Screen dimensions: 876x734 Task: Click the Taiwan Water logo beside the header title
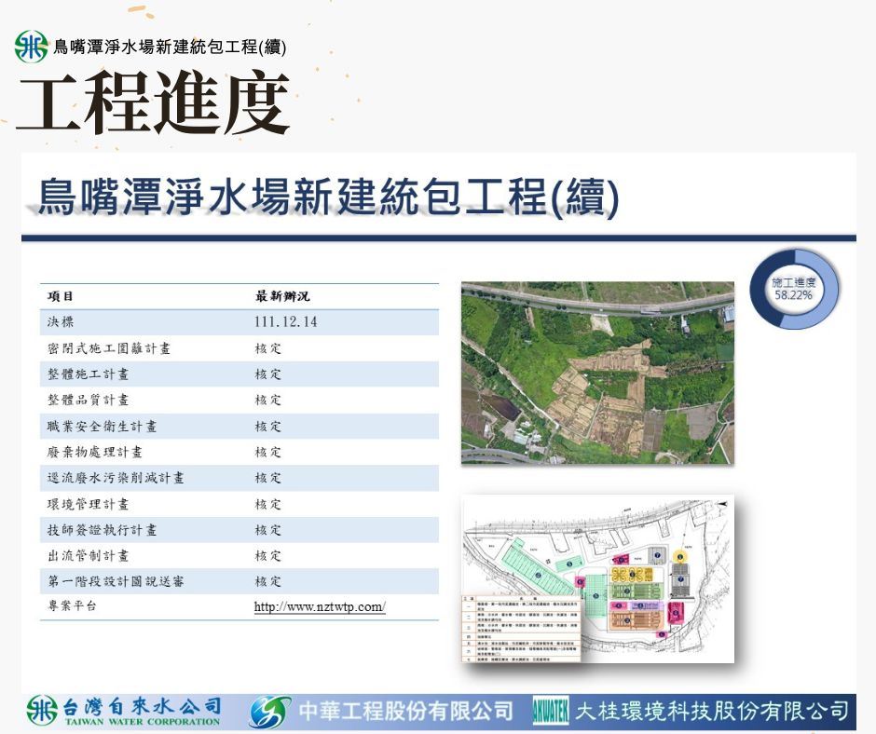coord(31,47)
